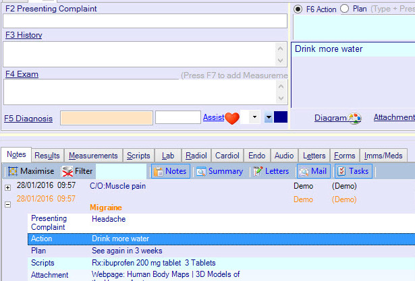Open the dropdown next to the heart icon
The height and width of the screenshot is (281, 415).
coord(254,117)
